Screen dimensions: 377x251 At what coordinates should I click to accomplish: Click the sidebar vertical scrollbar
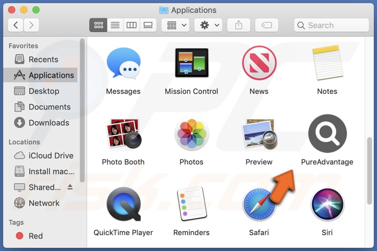pos(82,111)
